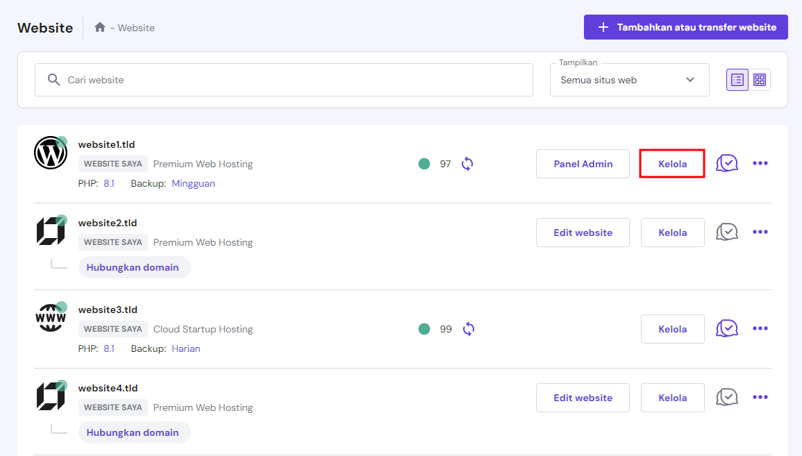
Task: Open the support chat icon on website1.tld row
Action: (727, 163)
